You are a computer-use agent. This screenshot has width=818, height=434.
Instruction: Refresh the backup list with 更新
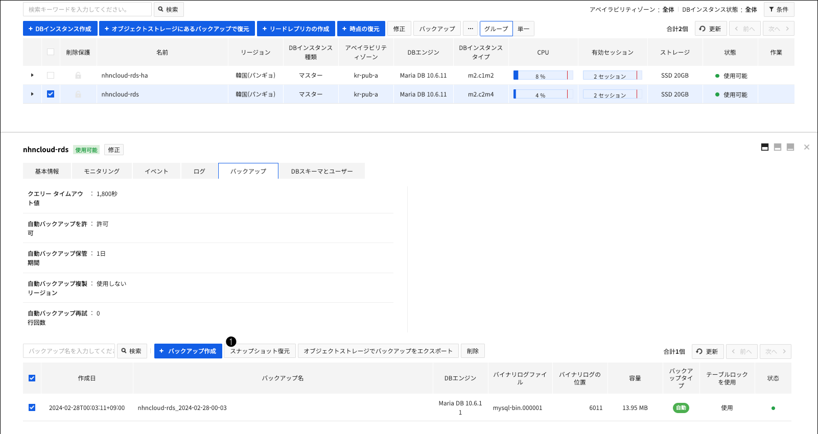(x=708, y=352)
